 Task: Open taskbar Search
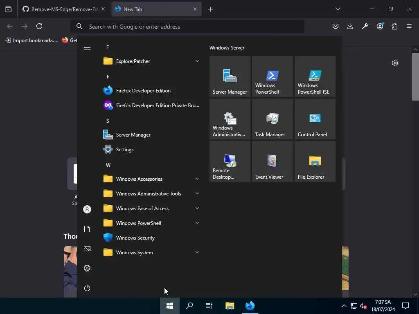189,306
